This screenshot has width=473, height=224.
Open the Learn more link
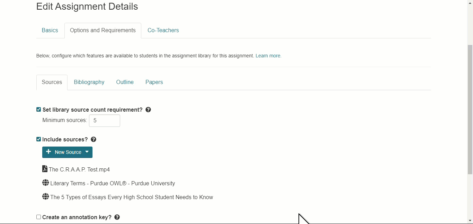(268, 56)
